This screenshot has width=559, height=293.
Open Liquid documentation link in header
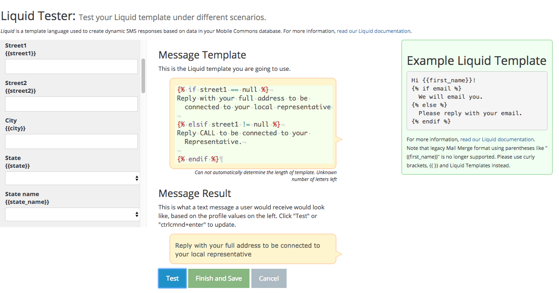coord(374,31)
